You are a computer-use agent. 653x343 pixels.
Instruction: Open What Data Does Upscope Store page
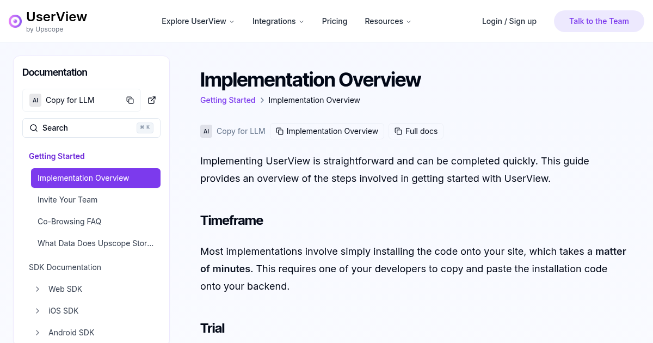coord(96,243)
